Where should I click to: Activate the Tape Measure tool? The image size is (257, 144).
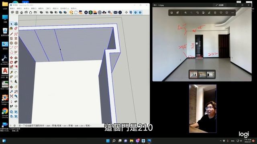point(11,72)
